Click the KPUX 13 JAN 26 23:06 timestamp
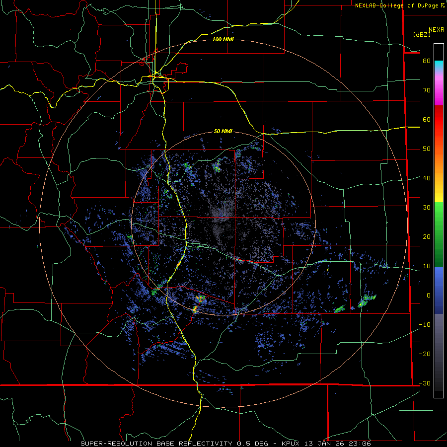 [326, 444]
